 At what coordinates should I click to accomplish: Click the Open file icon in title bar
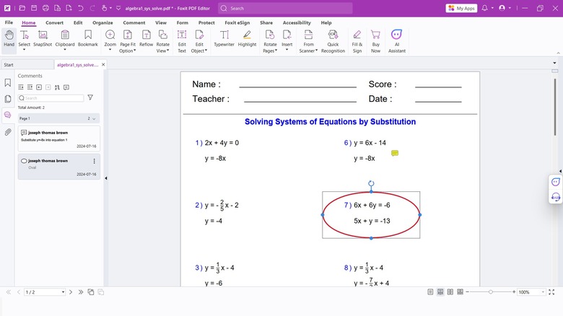pyautogui.click(x=22, y=8)
